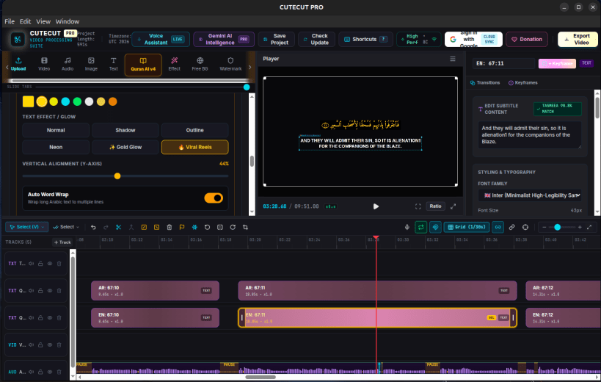Click the microphone record icon
This screenshot has height=382, width=601.
coord(407,227)
